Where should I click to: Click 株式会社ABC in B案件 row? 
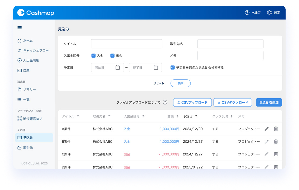pyautogui.click(x=103, y=142)
